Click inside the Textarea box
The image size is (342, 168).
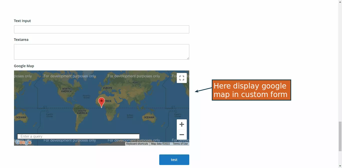coord(101,52)
